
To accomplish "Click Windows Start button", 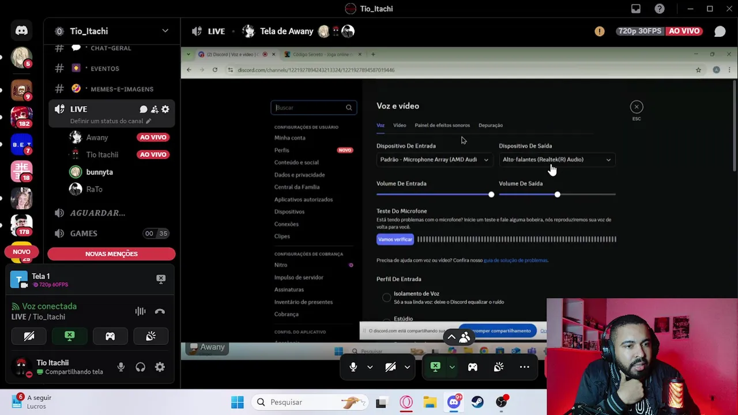I will pyautogui.click(x=237, y=402).
